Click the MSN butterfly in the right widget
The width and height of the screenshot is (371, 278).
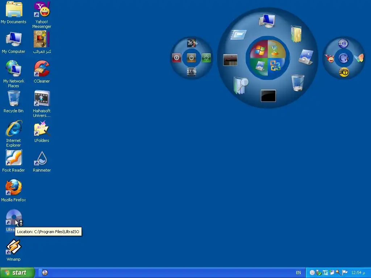pyautogui.click(x=359, y=58)
